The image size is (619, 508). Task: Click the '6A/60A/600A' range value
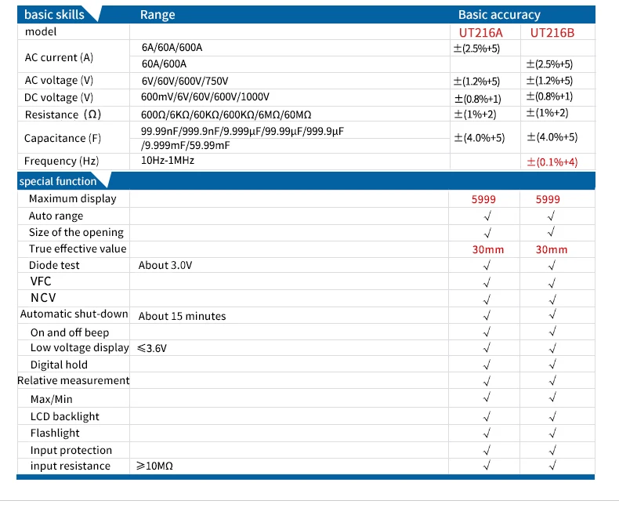172,47
